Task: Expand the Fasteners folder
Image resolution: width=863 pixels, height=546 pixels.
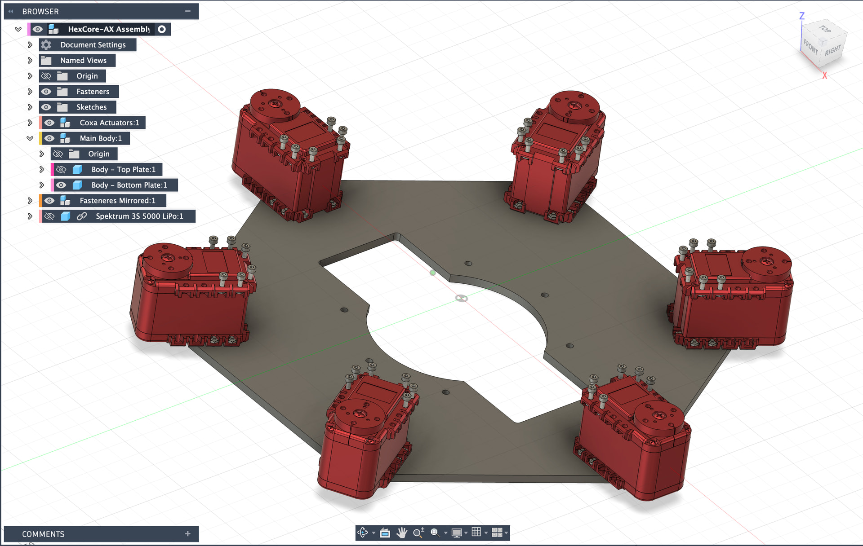Action: (30, 92)
